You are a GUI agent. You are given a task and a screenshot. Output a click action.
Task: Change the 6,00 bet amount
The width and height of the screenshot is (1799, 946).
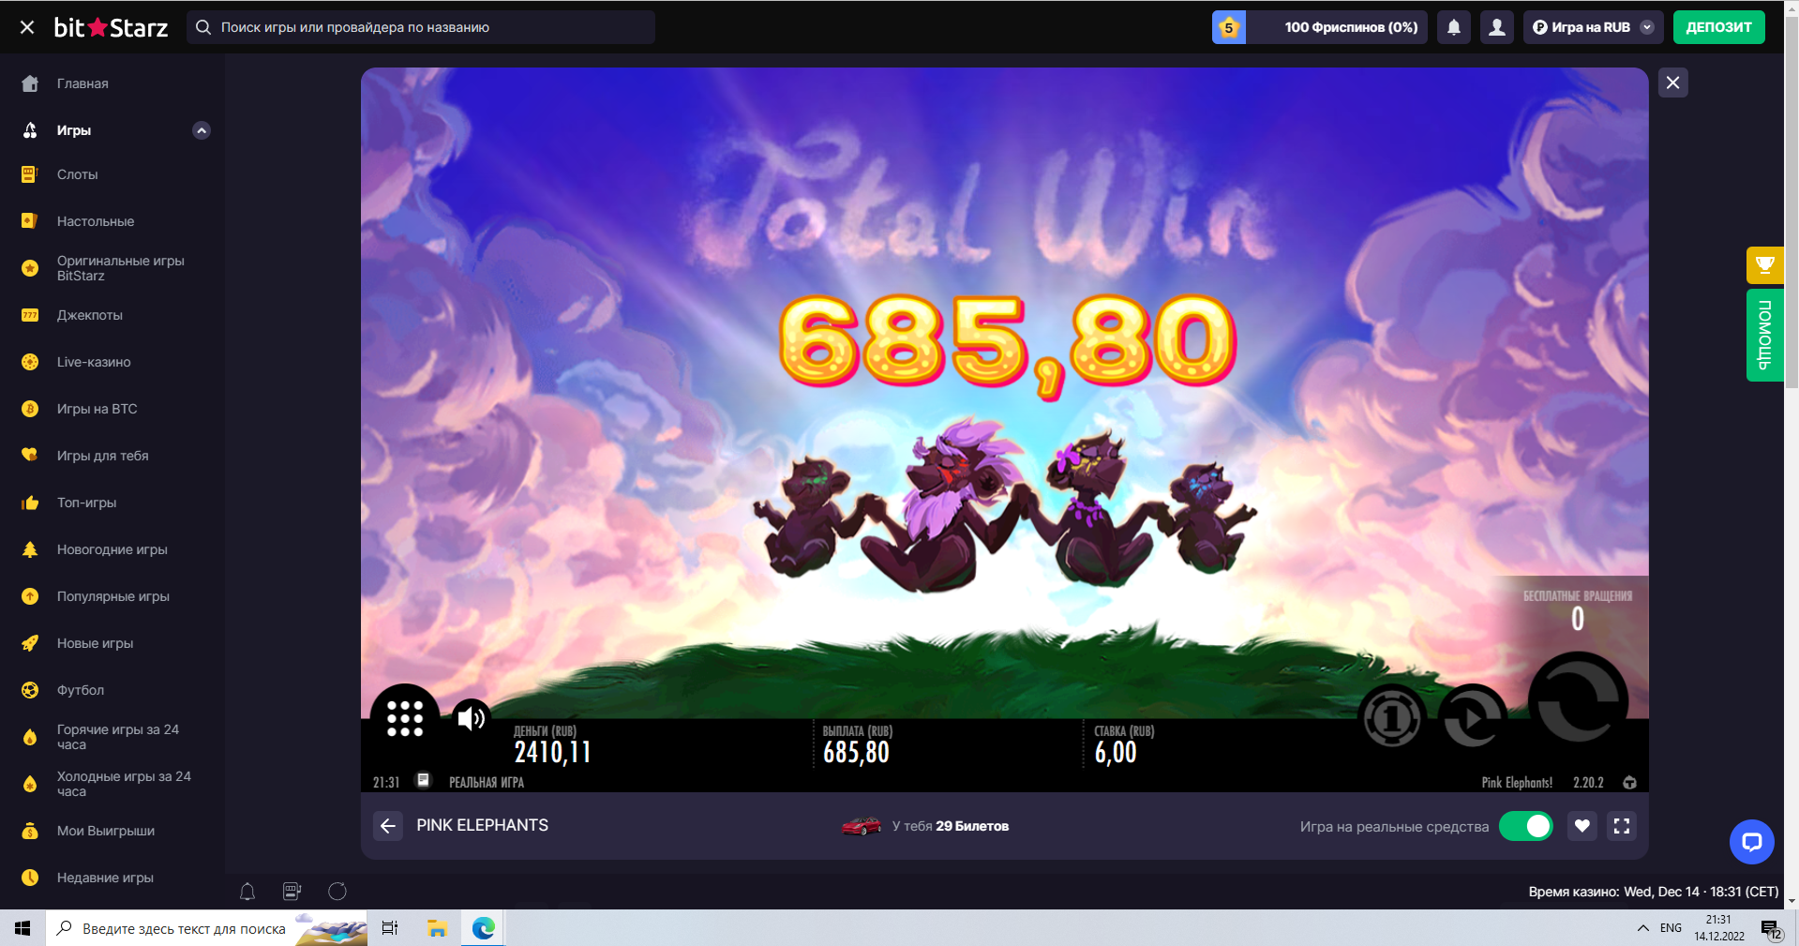(x=1116, y=752)
